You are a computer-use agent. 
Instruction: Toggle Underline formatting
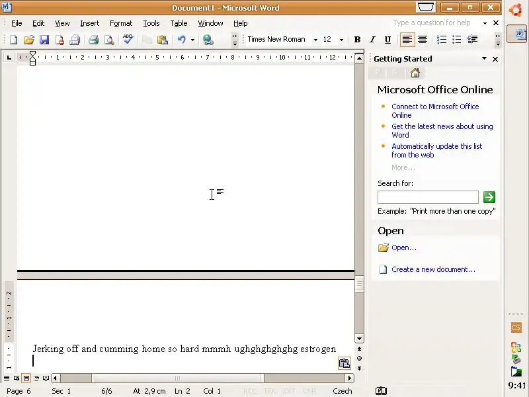[x=387, y=40]
